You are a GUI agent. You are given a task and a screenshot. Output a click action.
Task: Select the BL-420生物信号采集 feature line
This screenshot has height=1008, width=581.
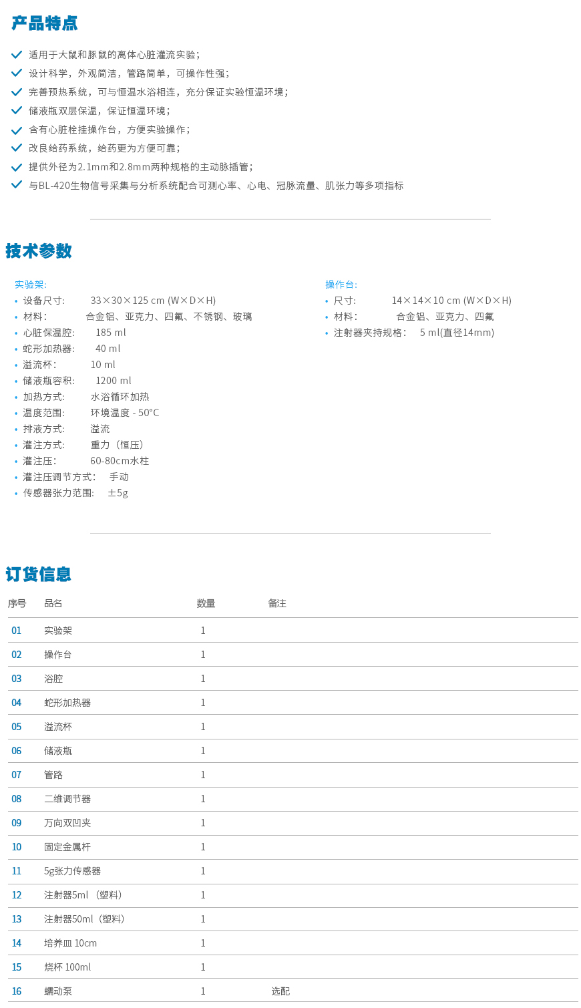(216, 186)
